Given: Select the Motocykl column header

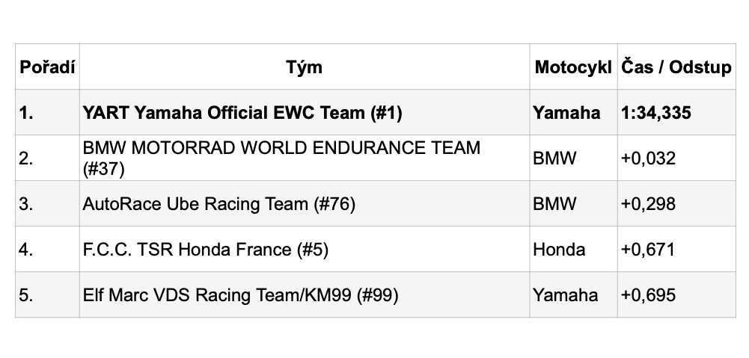Looking at the screenshot, I should [x=573, y=67].
